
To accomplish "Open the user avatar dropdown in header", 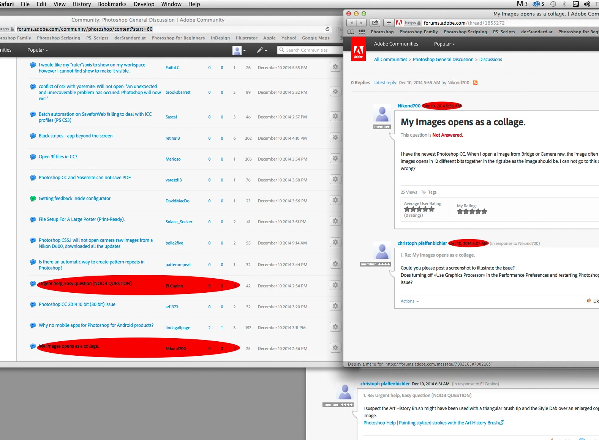I will [239, 50].
